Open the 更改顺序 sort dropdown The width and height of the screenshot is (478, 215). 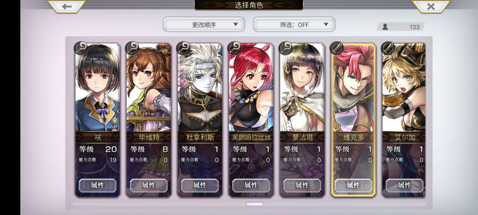pos(204,24)
